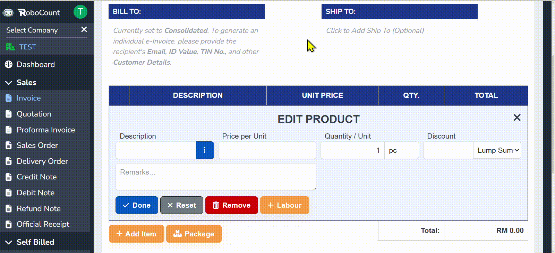Remove the product with Remove button
Screen dimensions: 555x253
tap(231, 205)
